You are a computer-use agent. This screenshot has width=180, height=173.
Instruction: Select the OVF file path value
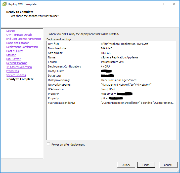[124, 44]
